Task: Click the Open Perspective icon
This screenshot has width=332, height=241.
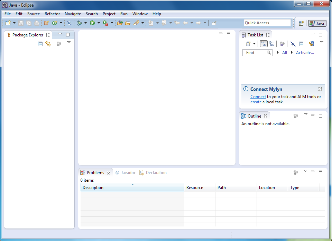Action: click(x=301, y=23)
